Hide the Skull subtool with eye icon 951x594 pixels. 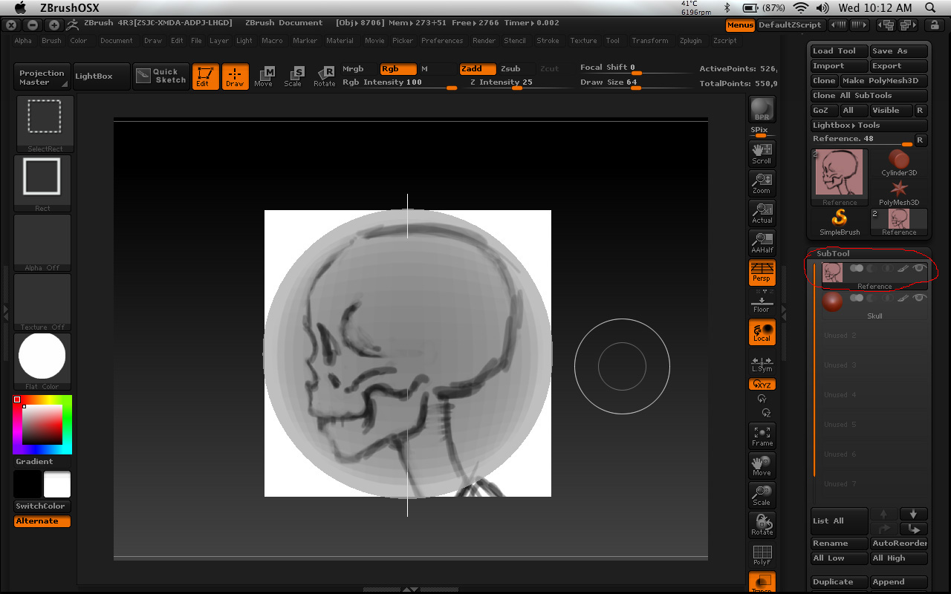pos(920,298)
